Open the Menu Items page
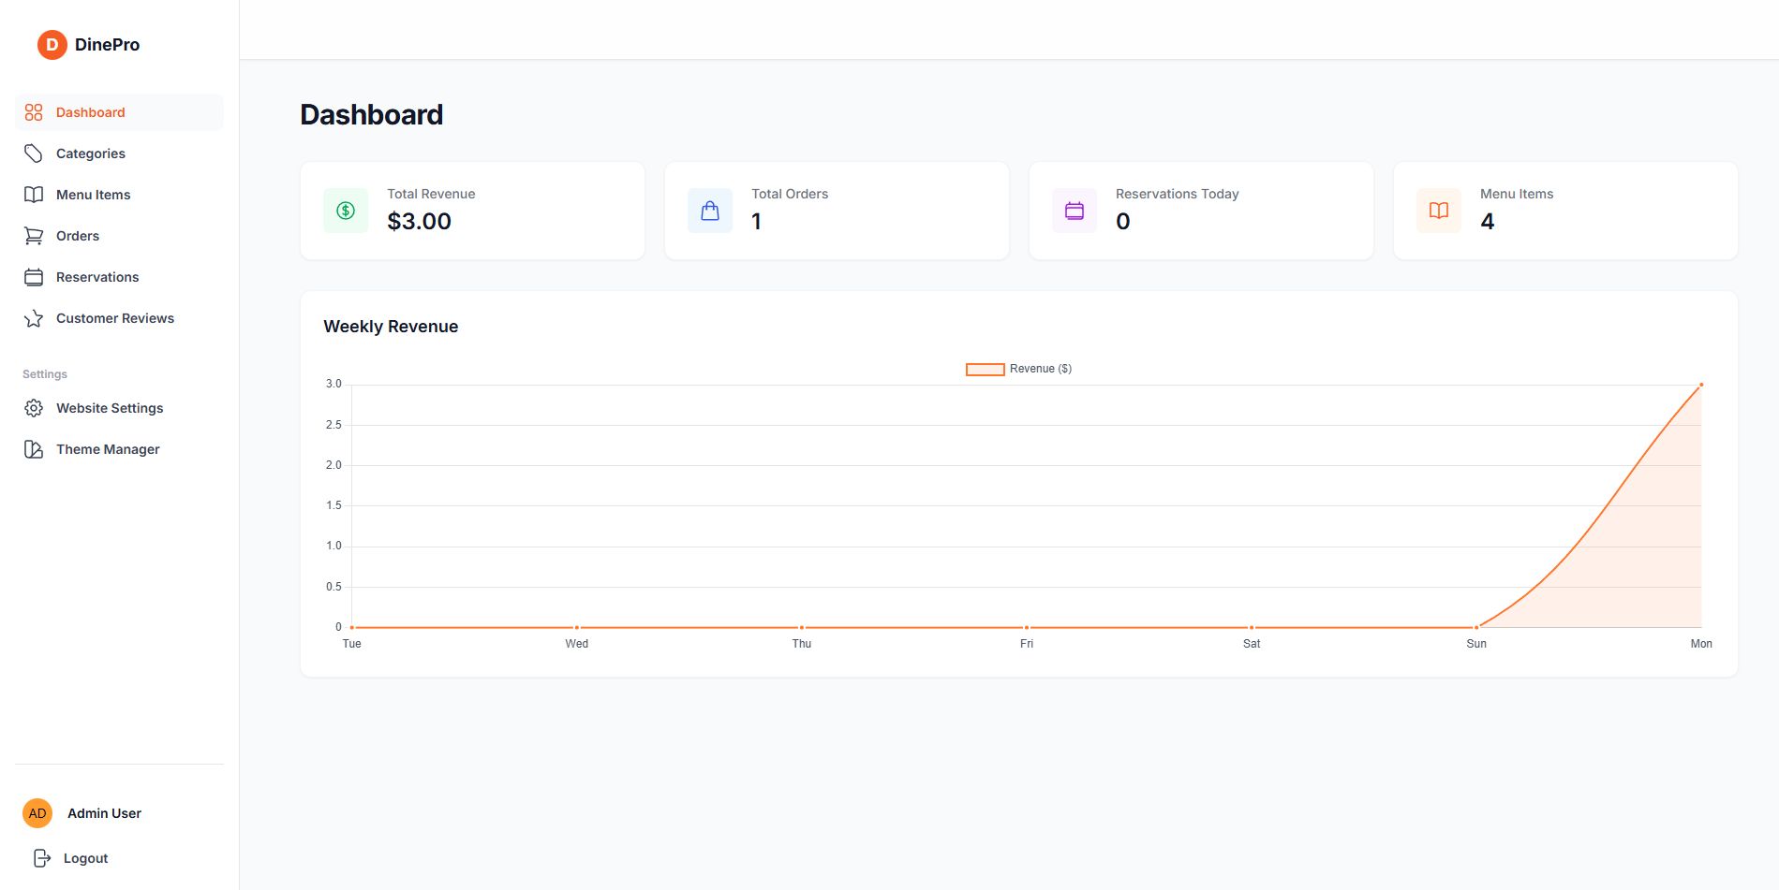This screenshot has width=1779, height=890. (93, 195)
